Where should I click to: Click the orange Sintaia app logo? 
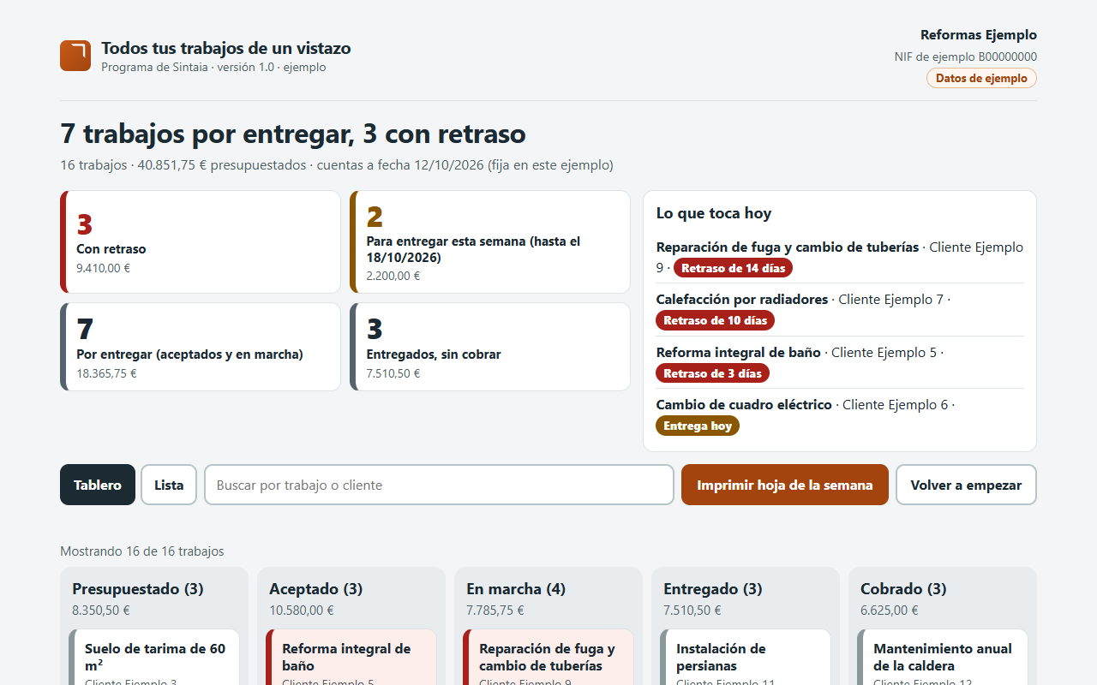click(75, 56)
